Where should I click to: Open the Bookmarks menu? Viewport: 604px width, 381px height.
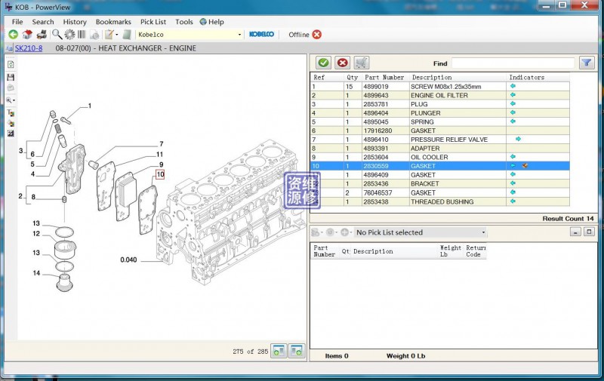pyautogui.click(x=113, y=22)
